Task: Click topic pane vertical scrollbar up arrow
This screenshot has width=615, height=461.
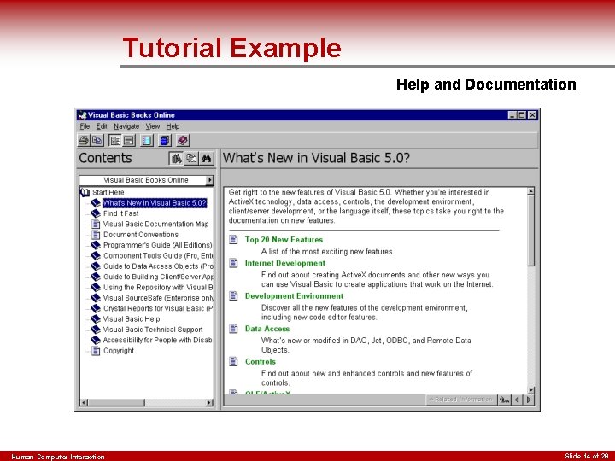Action: tap(530, 191)
